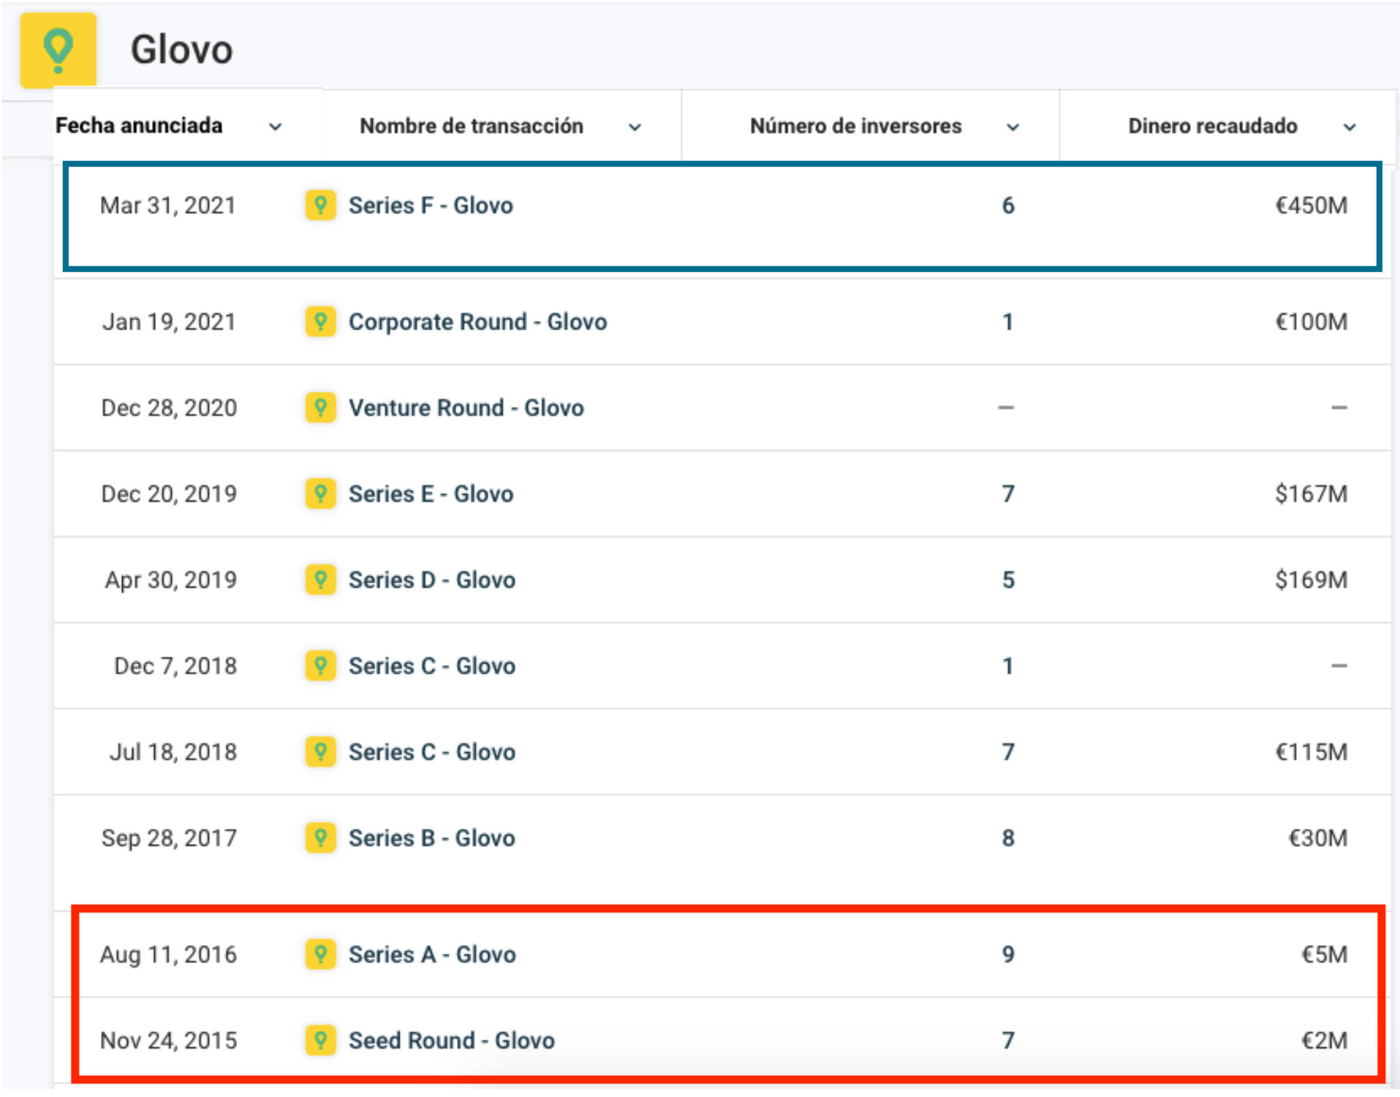Open Dinero recaudado column dropdown arrow
The width and height of the screenshot is (1400, 1097).
point(1350,126)
